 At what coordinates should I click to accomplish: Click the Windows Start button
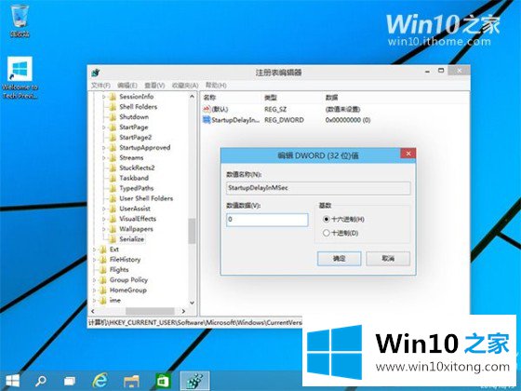click(12, 381)
